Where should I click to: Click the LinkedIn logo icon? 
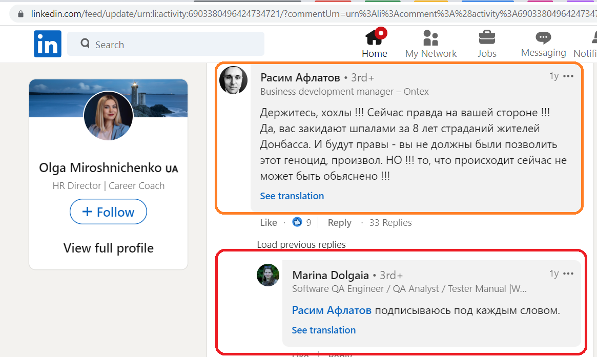point(48,44)
